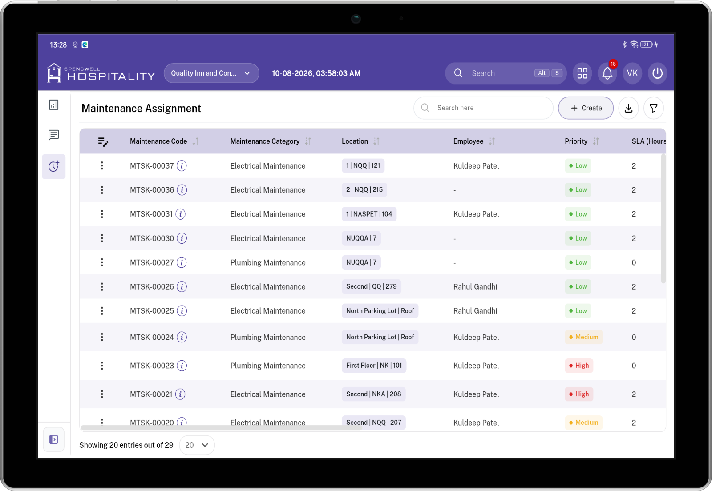The image size is (712, 491).
Task: Click location tag 'Second | QQ | 279'
Action: coord(371,287)
